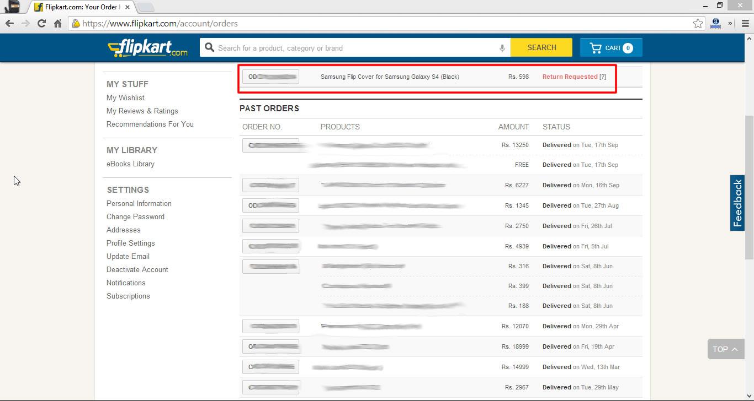
Task: Bookmark the page with the star icon
Action: point(698,24)
